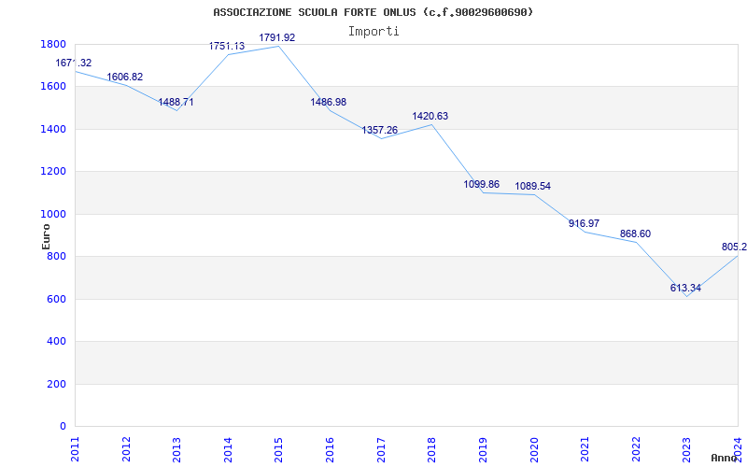Click the y-axis value 400

pos(57,342)
